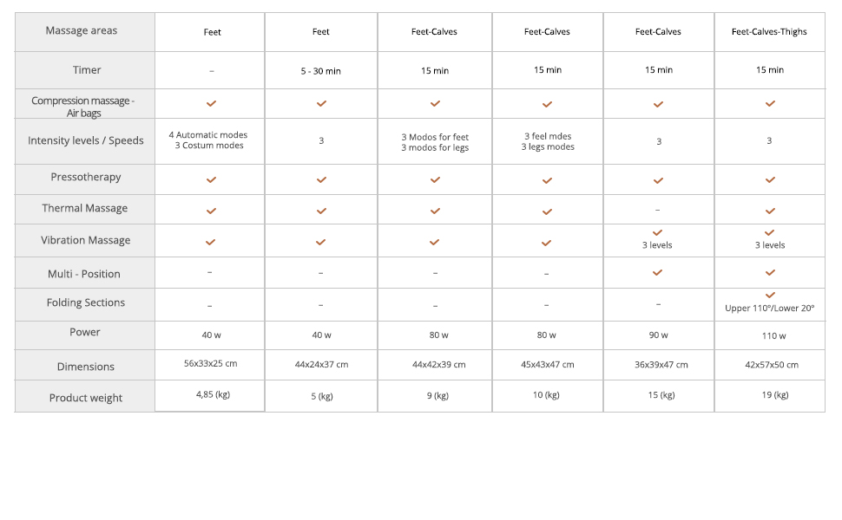Image resolution: width=842 pixels, height=520 pixels.
Task: Click Thermal Massage checkmark in the 10 kg column
Action: click(547, 211)
